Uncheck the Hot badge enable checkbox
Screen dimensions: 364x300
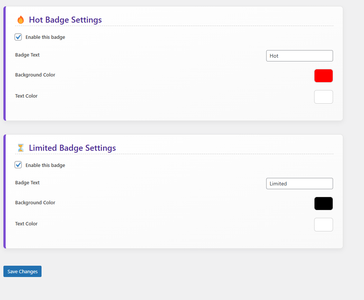(x=18, y=37)
